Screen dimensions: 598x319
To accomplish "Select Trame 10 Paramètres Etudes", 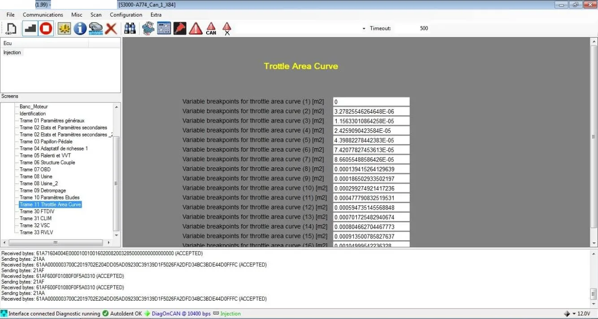I will (50, 197).
